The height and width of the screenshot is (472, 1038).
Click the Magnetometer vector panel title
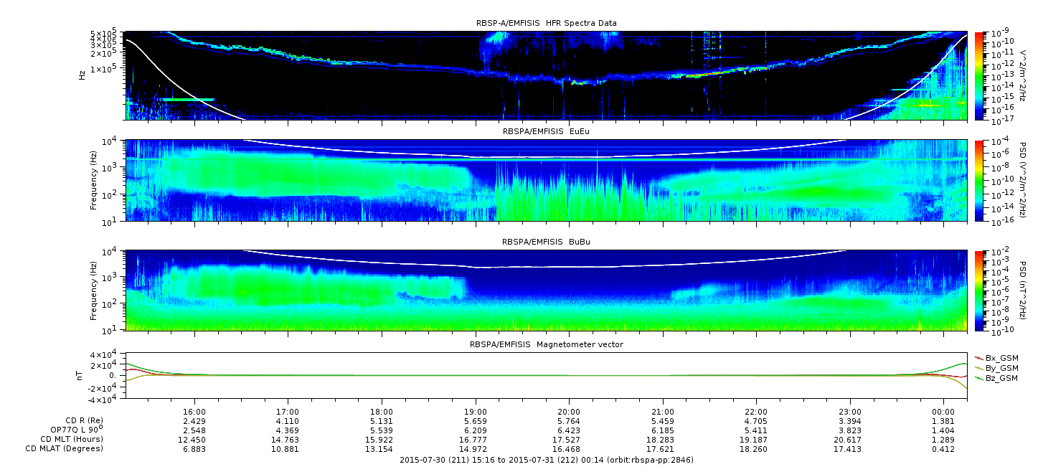[546, 344]
